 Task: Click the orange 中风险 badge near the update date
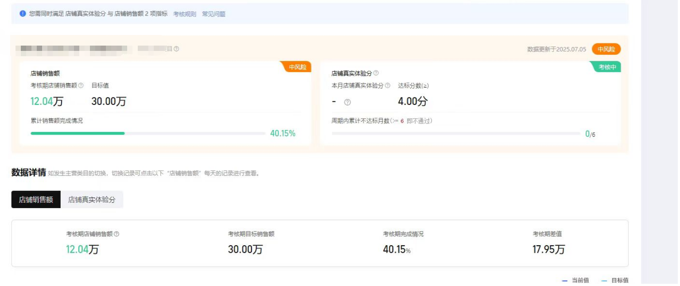(606, 49)
